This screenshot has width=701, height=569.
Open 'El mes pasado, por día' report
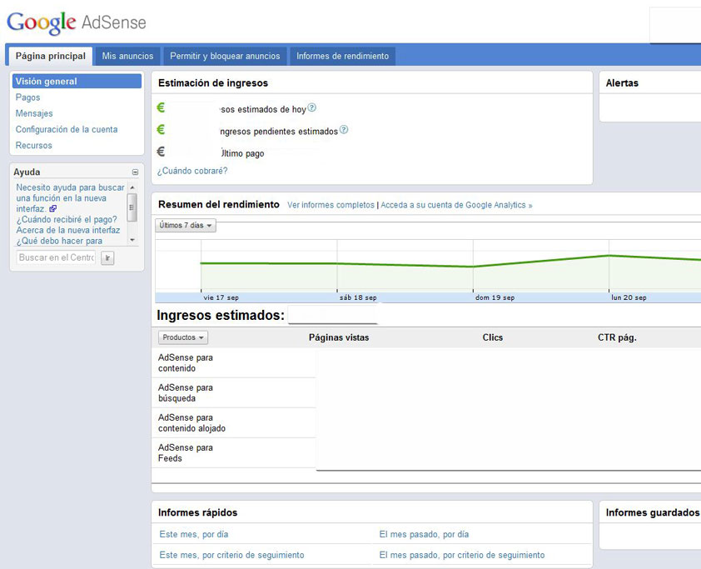coord(424,535)
